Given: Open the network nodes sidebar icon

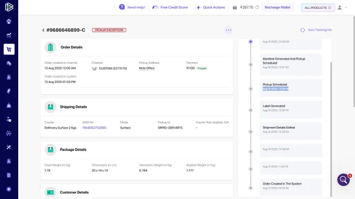Looking at the screenshot, I should point(9,133).
